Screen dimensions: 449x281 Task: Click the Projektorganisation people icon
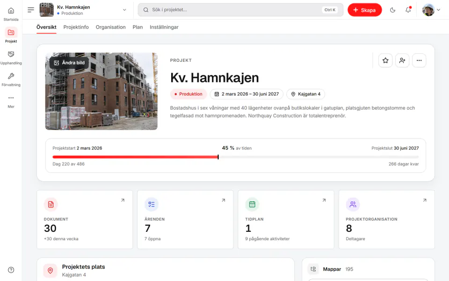pos(353,205)
